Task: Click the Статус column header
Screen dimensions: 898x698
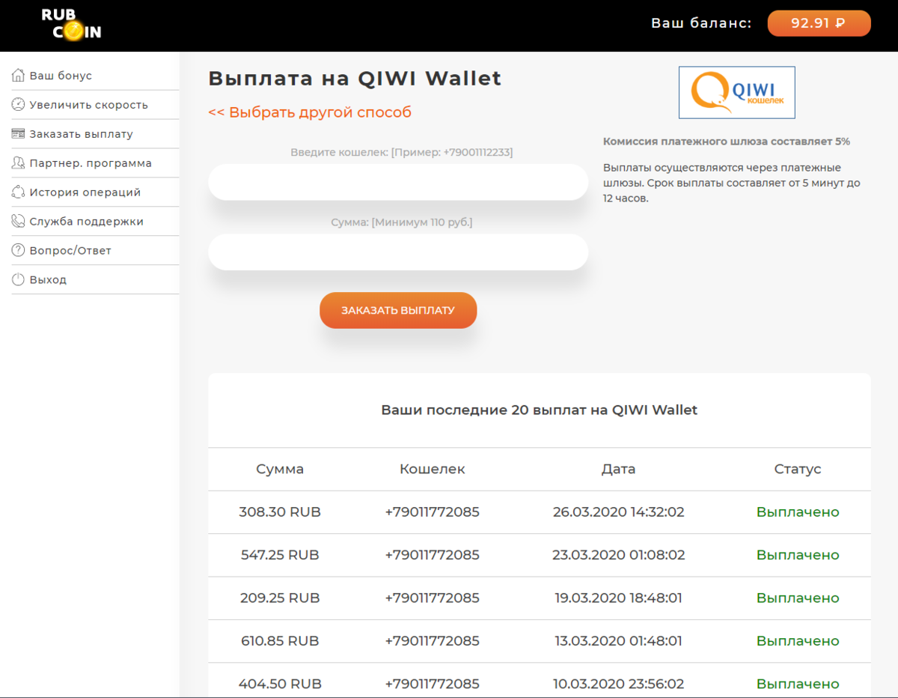Action: (x=798, y=470)
